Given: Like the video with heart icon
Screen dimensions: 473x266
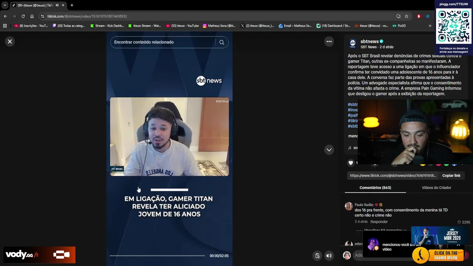Looking at the screenshot, I should tap(351, 163).
